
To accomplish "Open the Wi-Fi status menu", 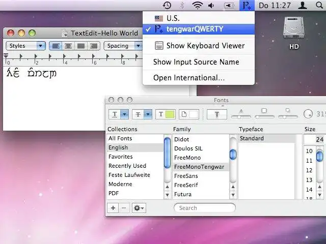I will tap(197, 6).
